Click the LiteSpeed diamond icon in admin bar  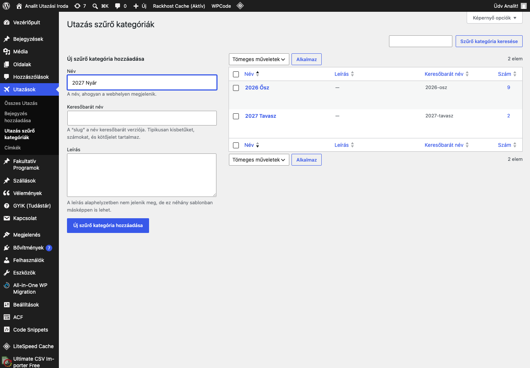240,6
